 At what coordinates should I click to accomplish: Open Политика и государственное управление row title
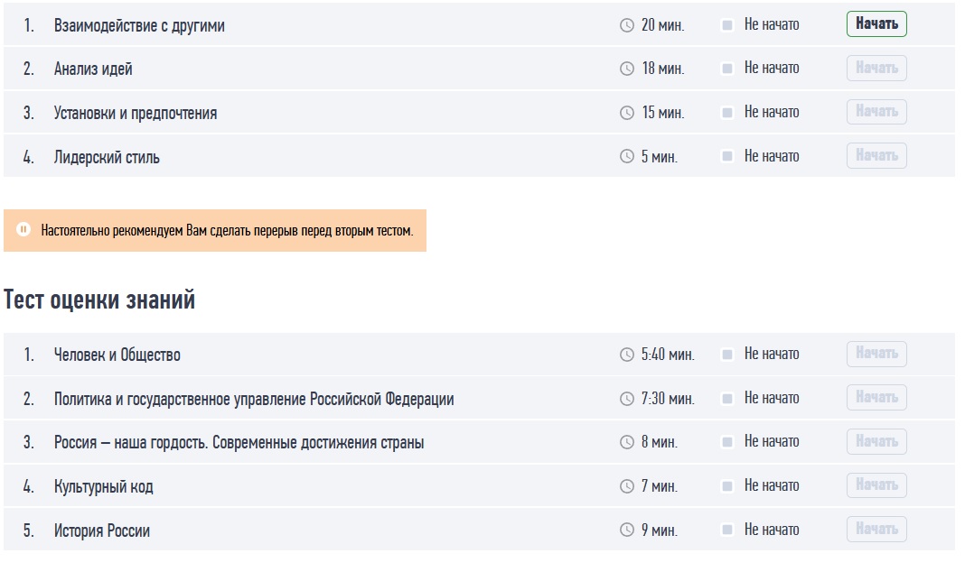coord(254,399)
